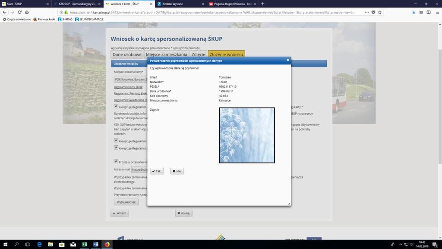The height and width of the screenshot is (249, 442).
Task: Toggle first Akceptuję Regulamin checkbox
Action: (x=116, y=106)
